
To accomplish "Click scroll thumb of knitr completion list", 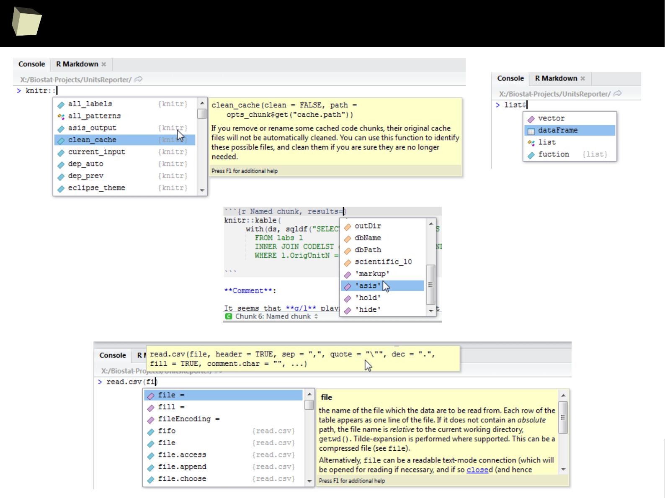I will pyautogui.click(x=202, y=114).
